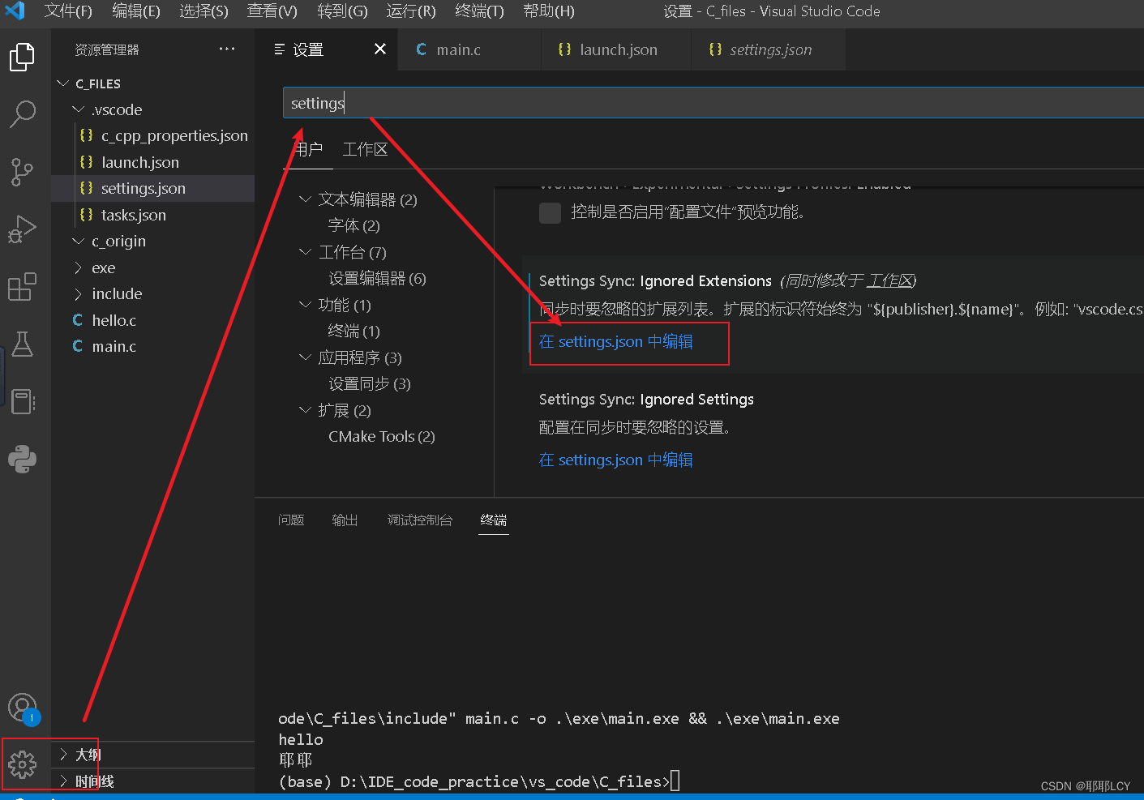The height and width of the screenshot is (800, 1144).
Task: Select CMake Tools (2) in settings tree
Action: (x=381, y=436)
